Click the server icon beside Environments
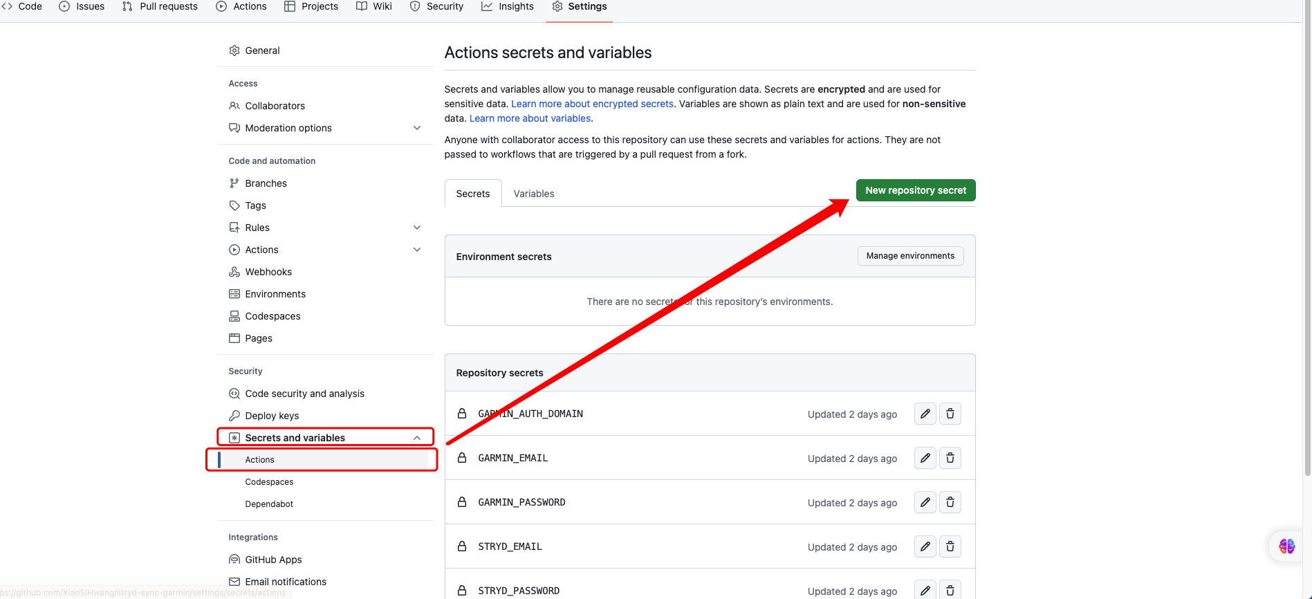Screen dimensions: 1312x599 [x=234, y=294]
